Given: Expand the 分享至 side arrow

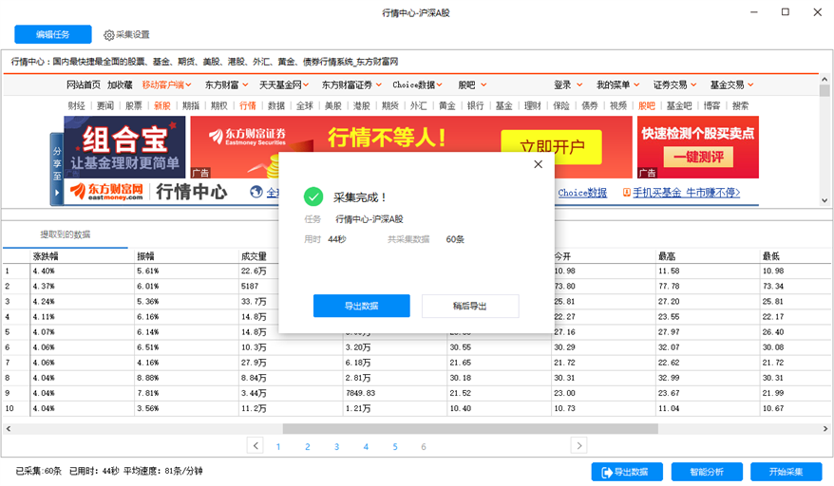Looking at the screenshot, I should (x=56, y=193).
